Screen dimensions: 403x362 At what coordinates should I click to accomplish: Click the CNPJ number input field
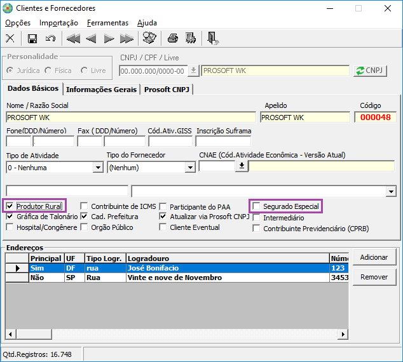[x=154, y=71]
